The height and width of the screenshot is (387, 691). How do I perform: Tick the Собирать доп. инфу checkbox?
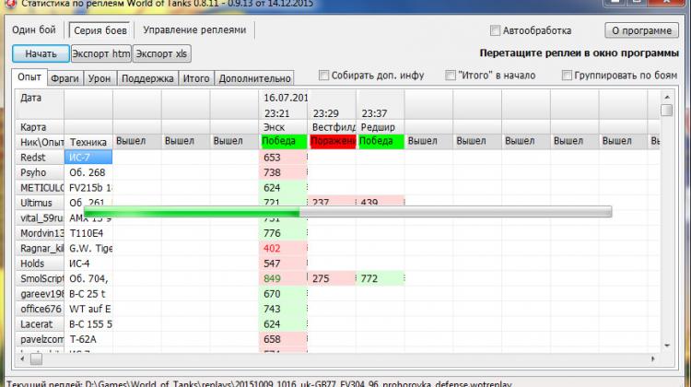tap(323, 76)
